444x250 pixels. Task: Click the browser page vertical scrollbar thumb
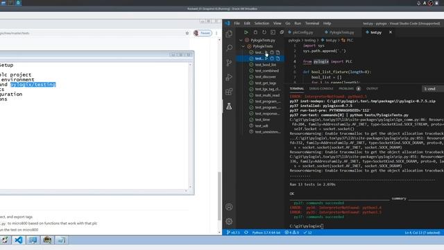coord(219,196)
